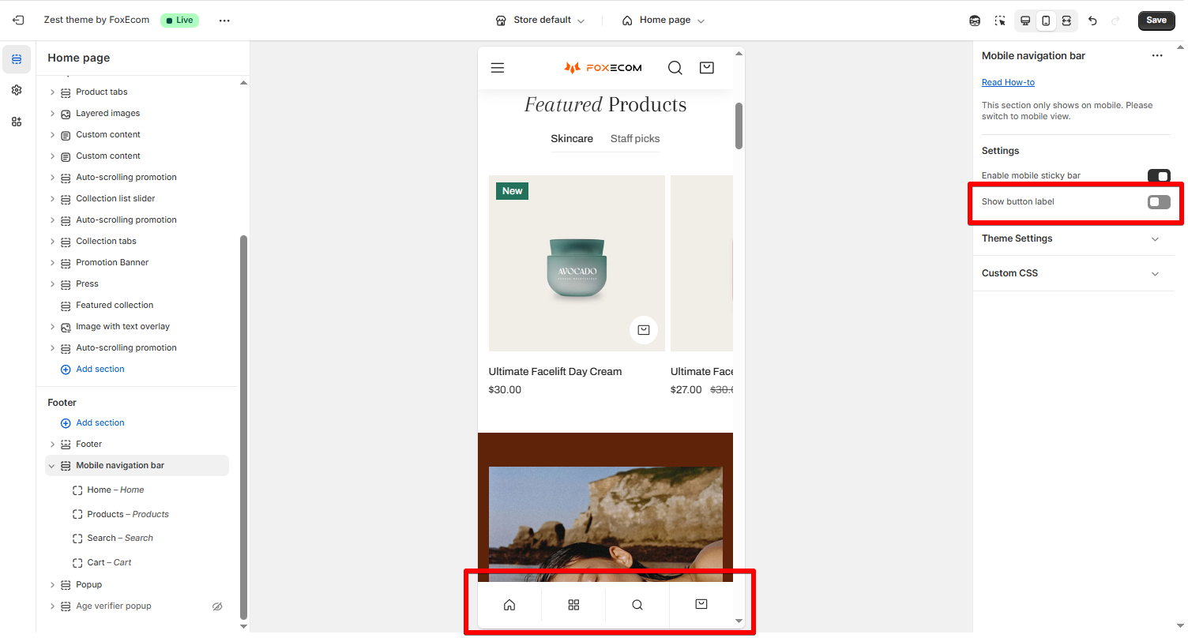
Task: Click the Save button
Action: [x=1156, y=21]
